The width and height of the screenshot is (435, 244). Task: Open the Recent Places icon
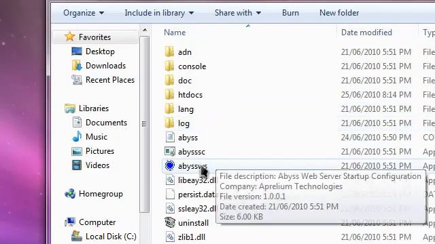click(77, 80)
